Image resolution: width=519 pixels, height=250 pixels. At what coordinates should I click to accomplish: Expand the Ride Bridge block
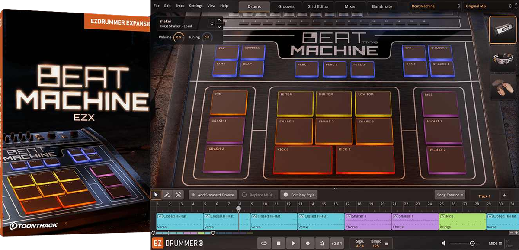click(442, 216)
